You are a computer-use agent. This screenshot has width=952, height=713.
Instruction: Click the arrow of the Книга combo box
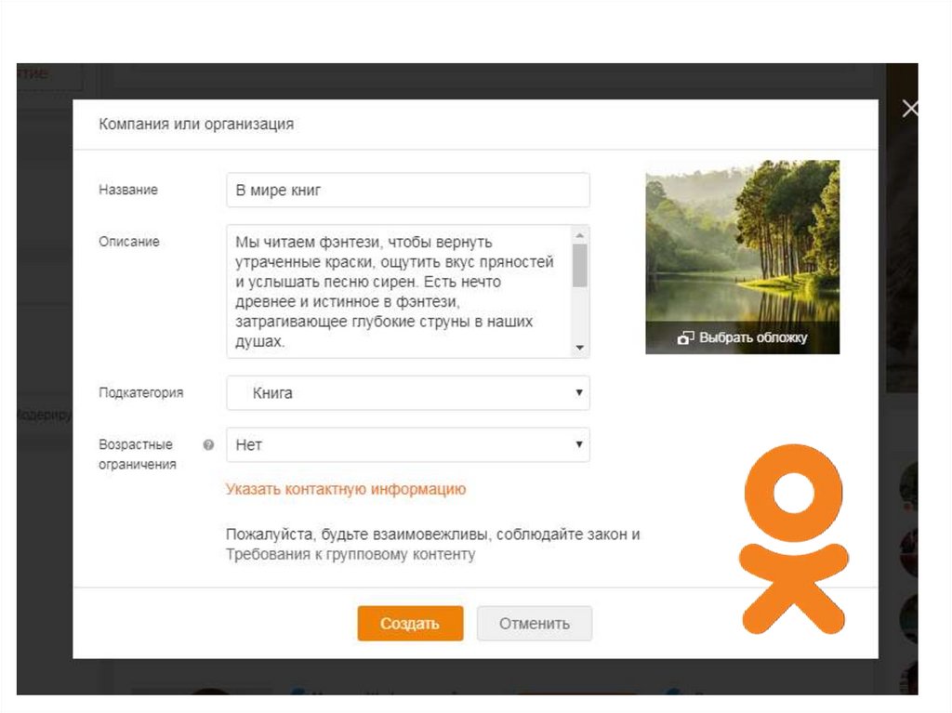[x=579, y=392]
